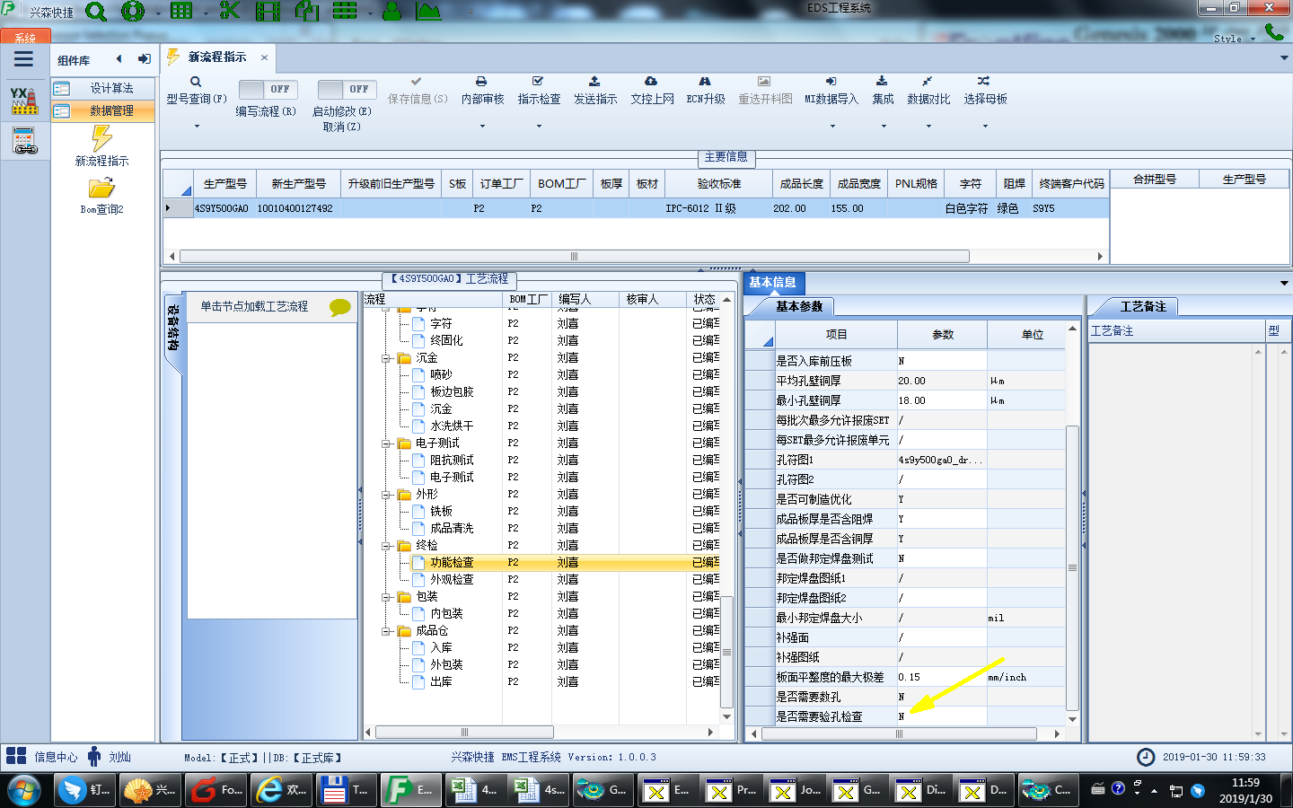This screenshot has width=1293, height=808.
Task: Open dropdown arrow under 内部审核
Action: (x=482, y=127)
